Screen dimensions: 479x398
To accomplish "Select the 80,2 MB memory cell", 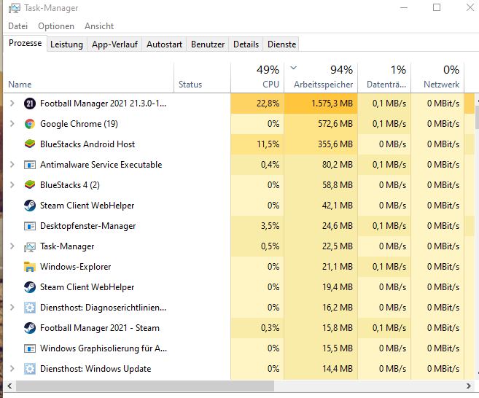I will coord(321,165).
